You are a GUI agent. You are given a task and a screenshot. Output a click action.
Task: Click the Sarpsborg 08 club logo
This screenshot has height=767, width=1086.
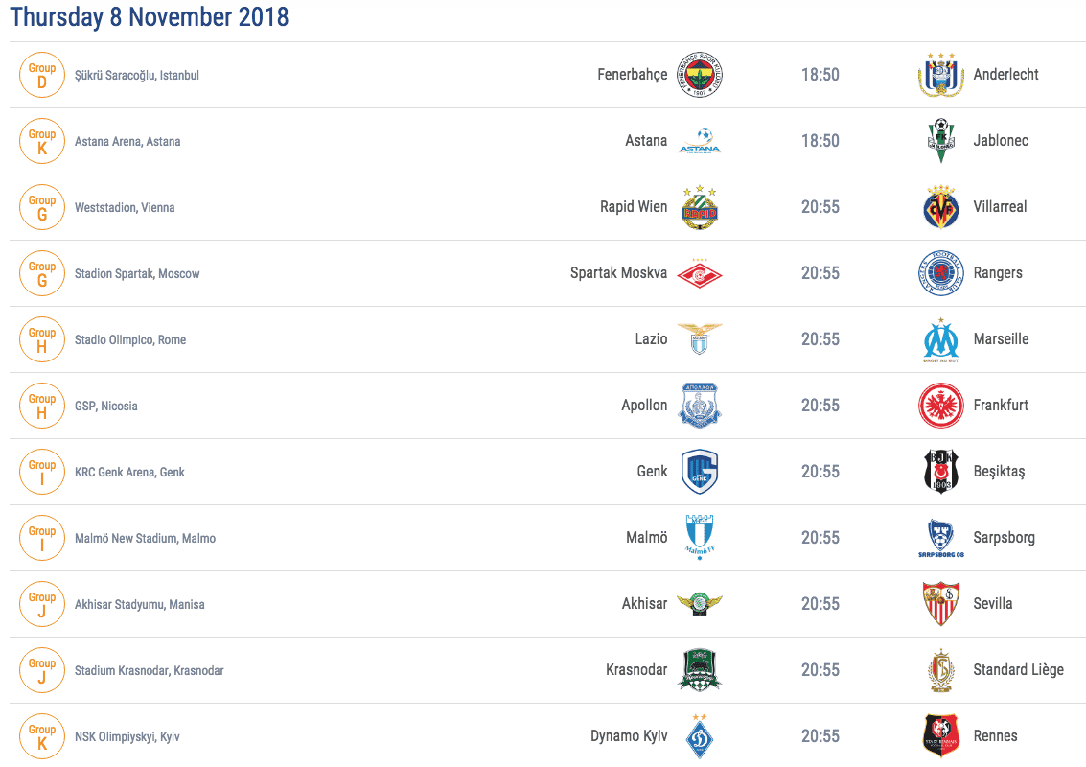940,539
